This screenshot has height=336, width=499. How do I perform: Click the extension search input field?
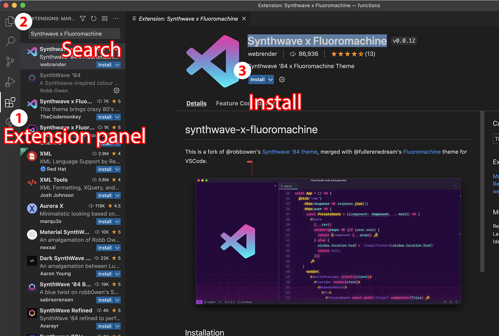[73, 33]
